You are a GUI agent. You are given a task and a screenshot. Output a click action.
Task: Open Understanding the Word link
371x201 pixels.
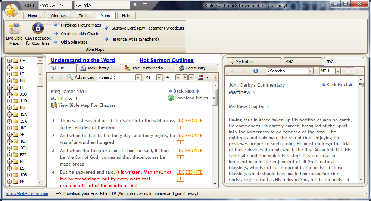(83, 60)
